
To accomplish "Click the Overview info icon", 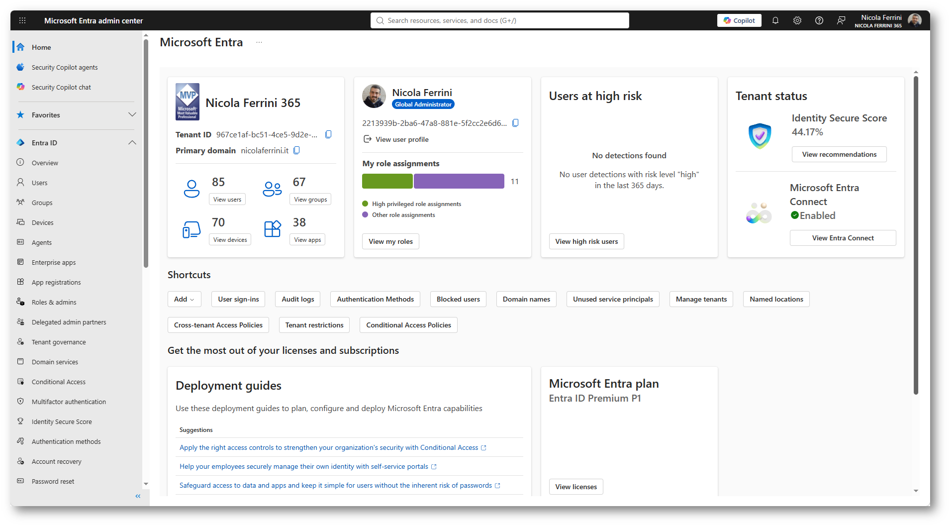I will [20, 162].
